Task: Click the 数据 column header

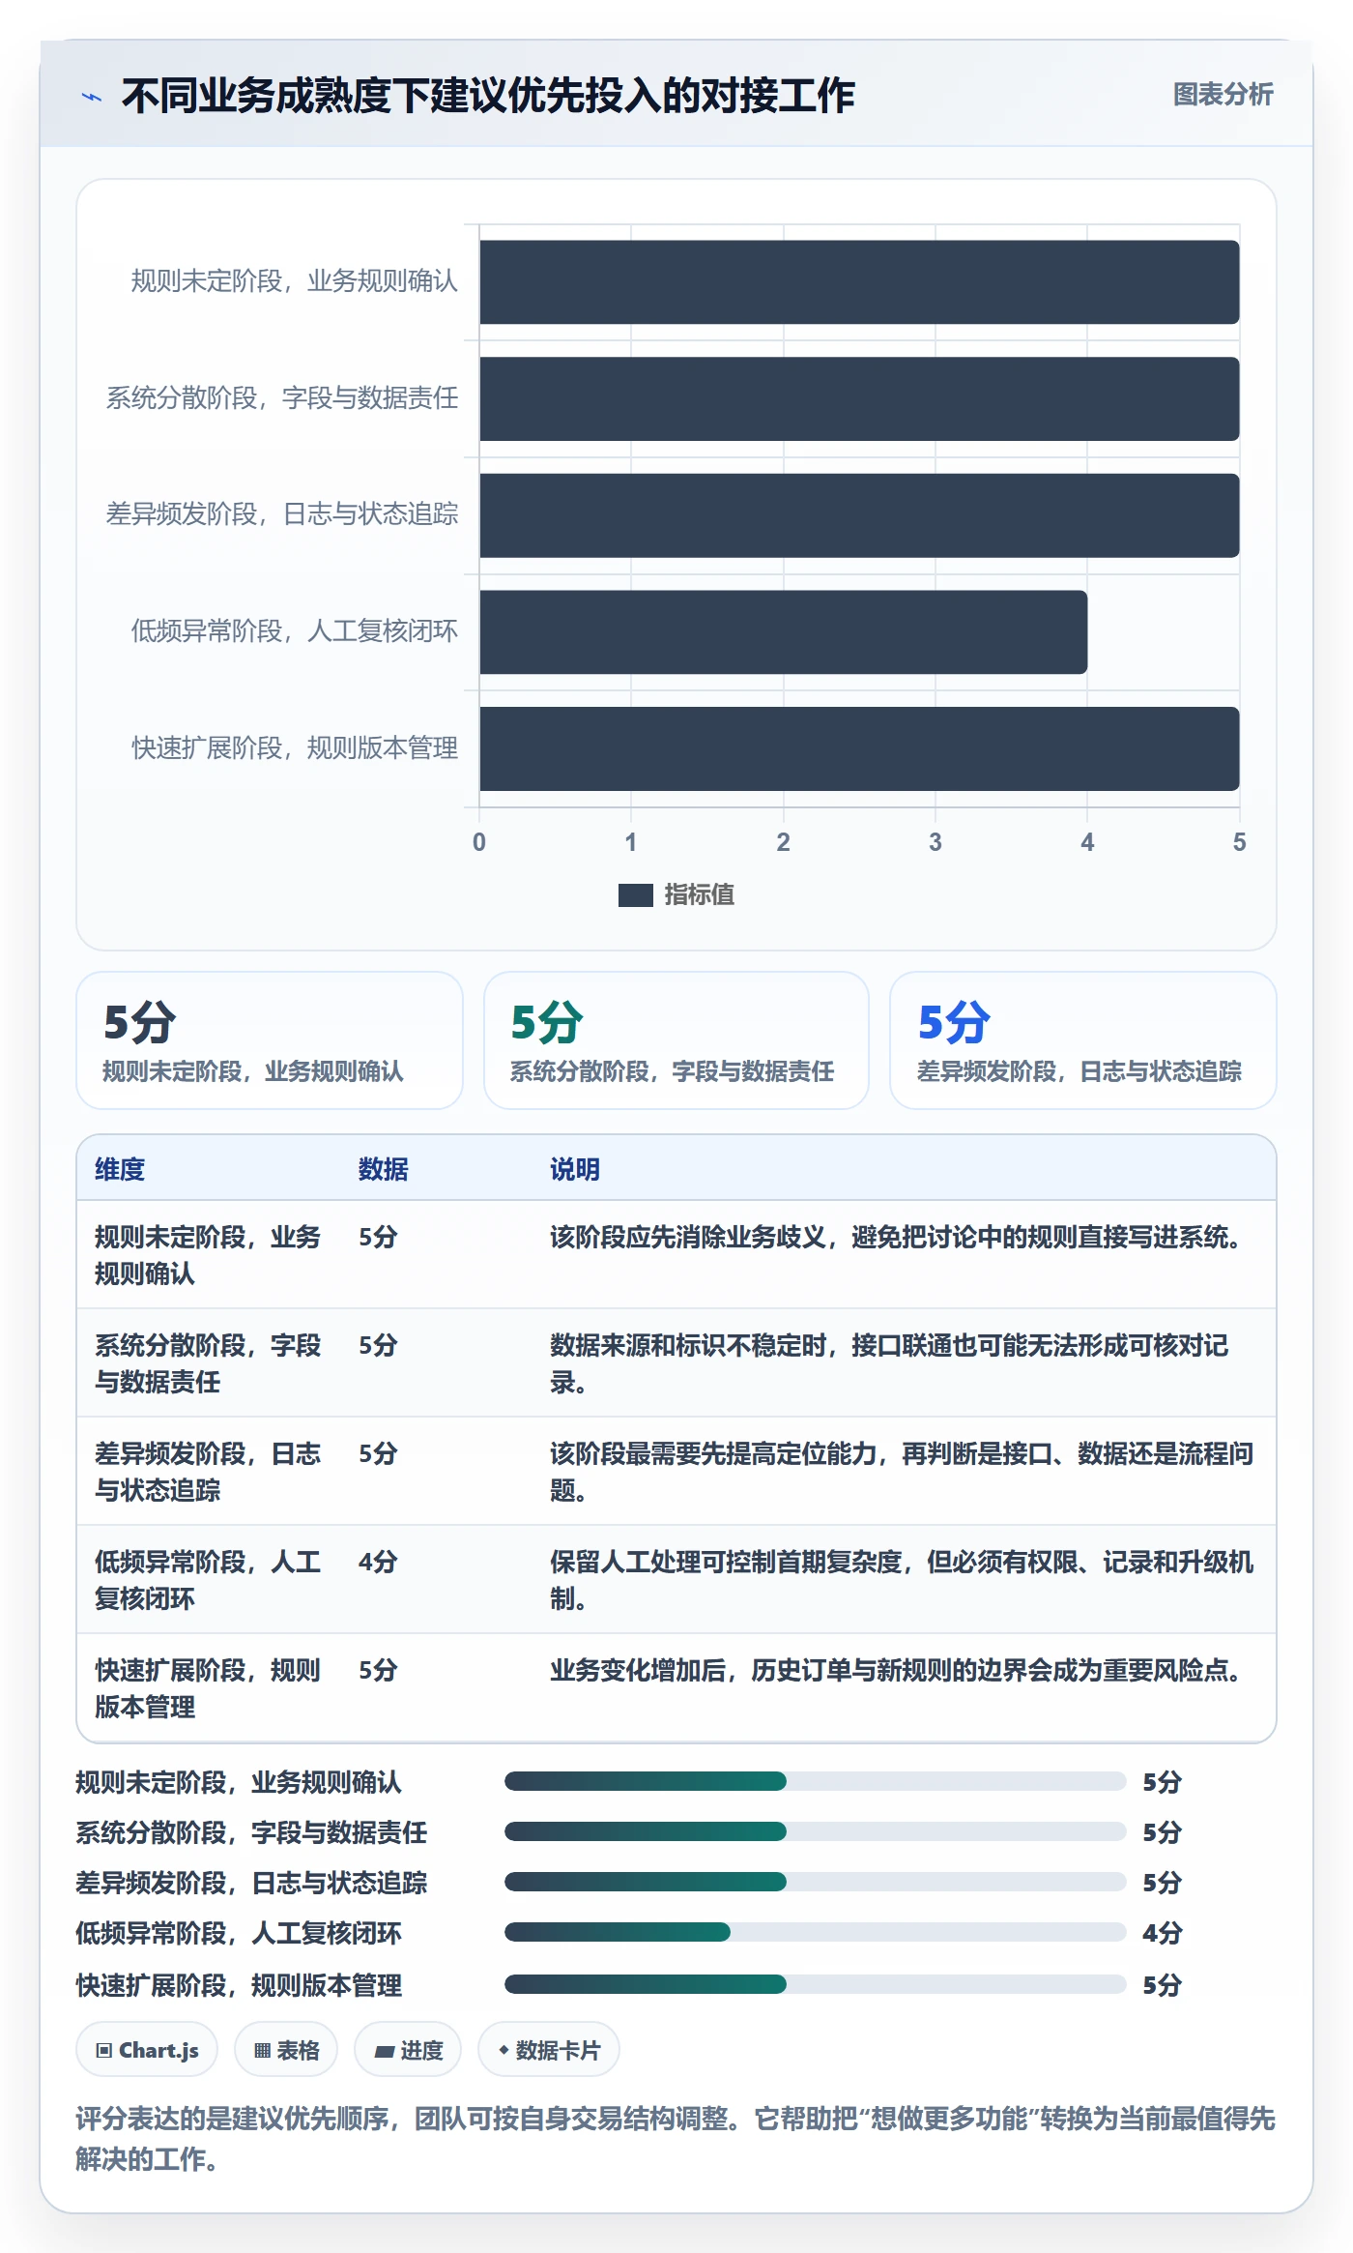Action: tap(384, 1170)
